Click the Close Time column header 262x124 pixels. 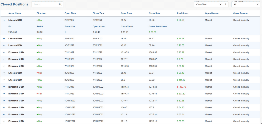click(x=98, y=13)
